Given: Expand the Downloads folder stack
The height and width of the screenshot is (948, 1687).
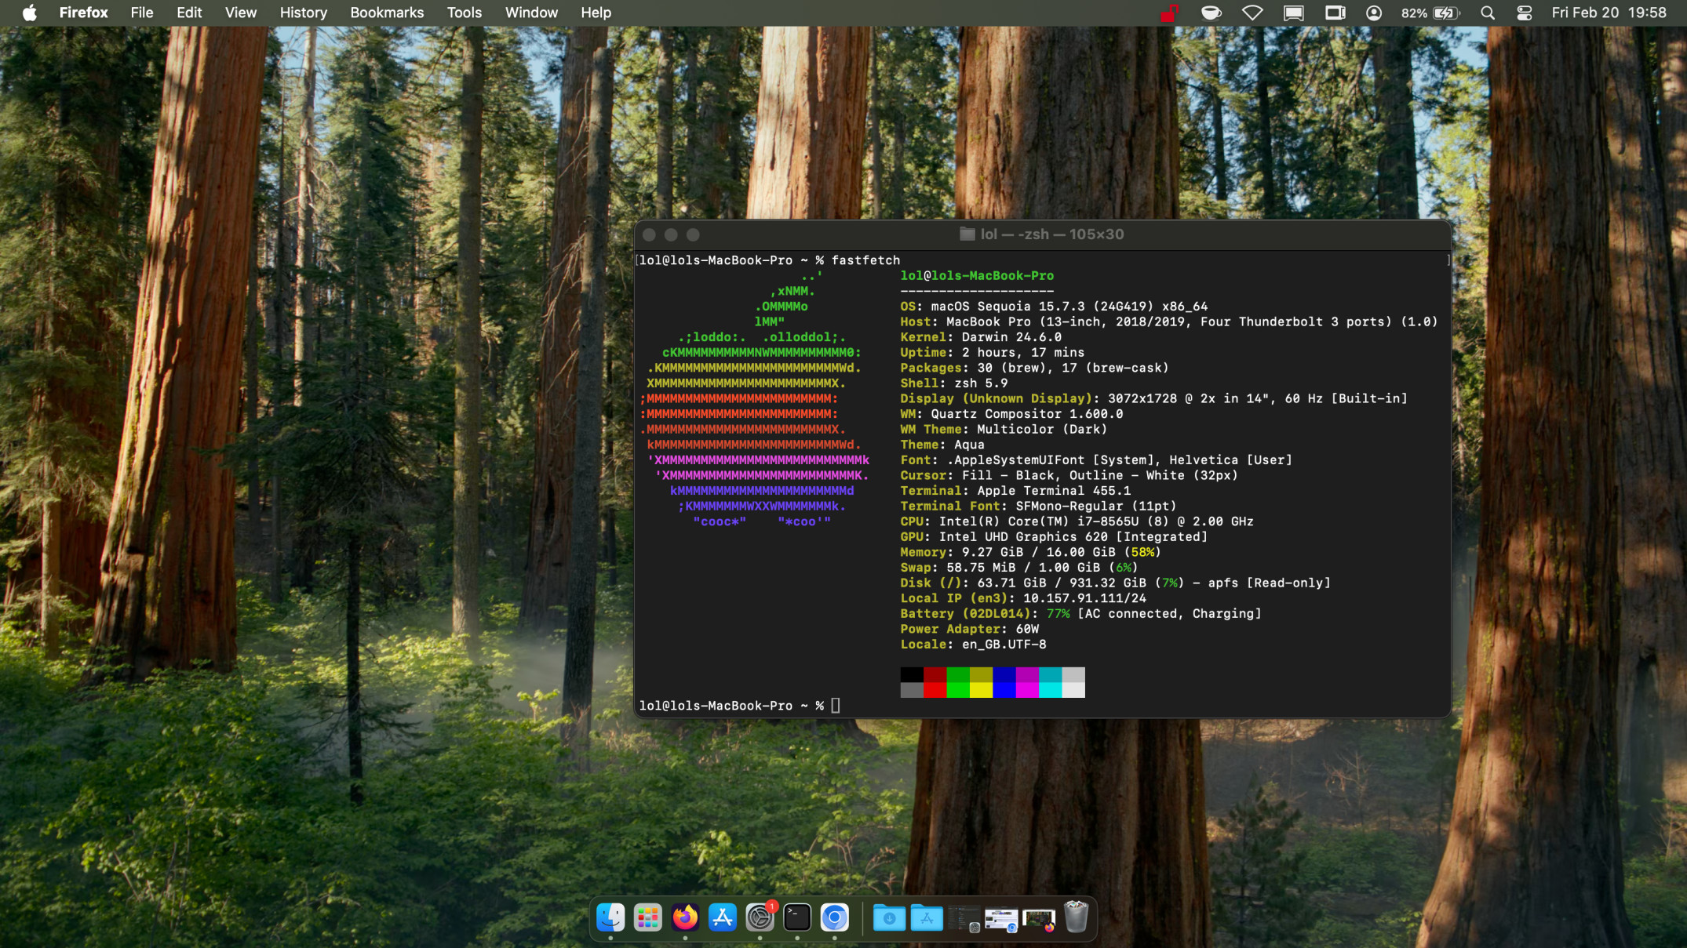Looking at the screenshot, I should (889, 917).
